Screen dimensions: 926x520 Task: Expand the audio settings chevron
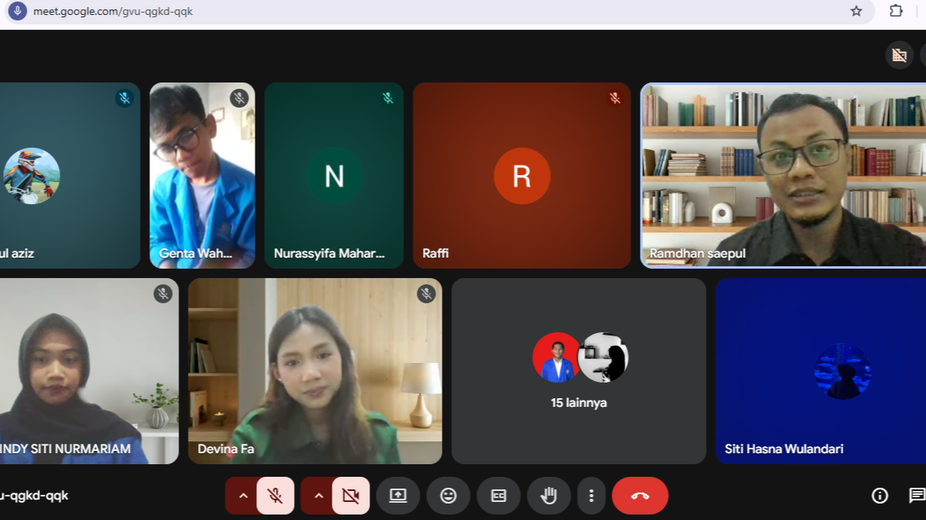(243, 496)
